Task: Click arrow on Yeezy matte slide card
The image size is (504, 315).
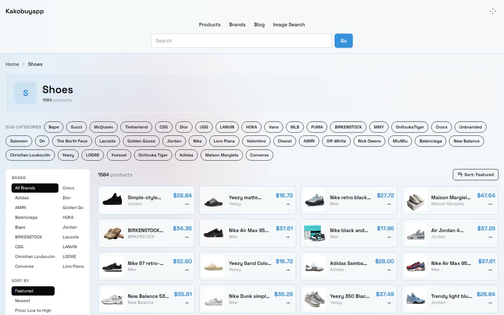Action: pos(288,204)
